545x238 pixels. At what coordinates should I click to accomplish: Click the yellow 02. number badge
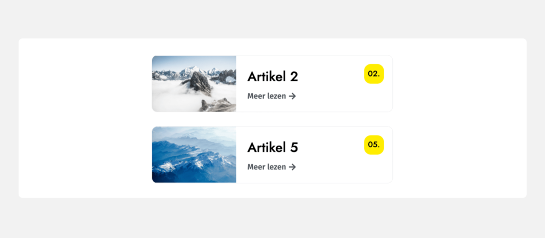(x=374, y=74)
